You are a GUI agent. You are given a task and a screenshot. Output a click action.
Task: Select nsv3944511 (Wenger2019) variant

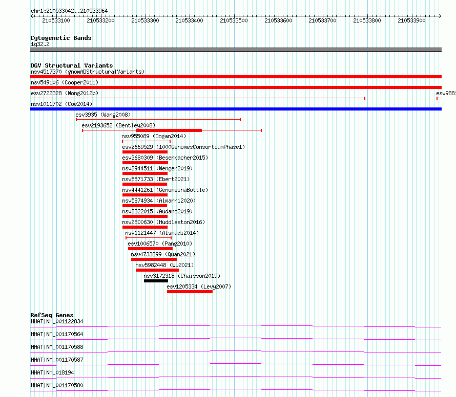(157, 168)
